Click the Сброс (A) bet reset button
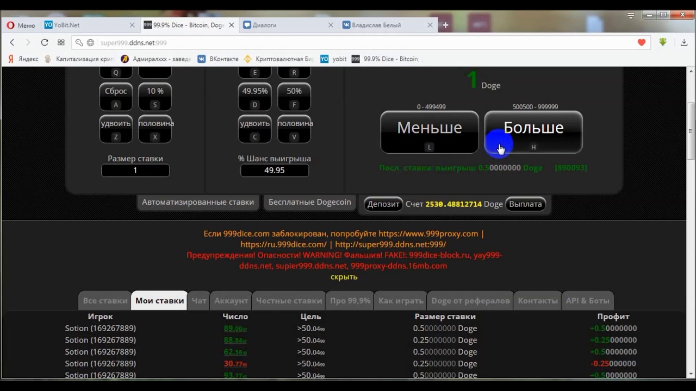 [116, 97]
